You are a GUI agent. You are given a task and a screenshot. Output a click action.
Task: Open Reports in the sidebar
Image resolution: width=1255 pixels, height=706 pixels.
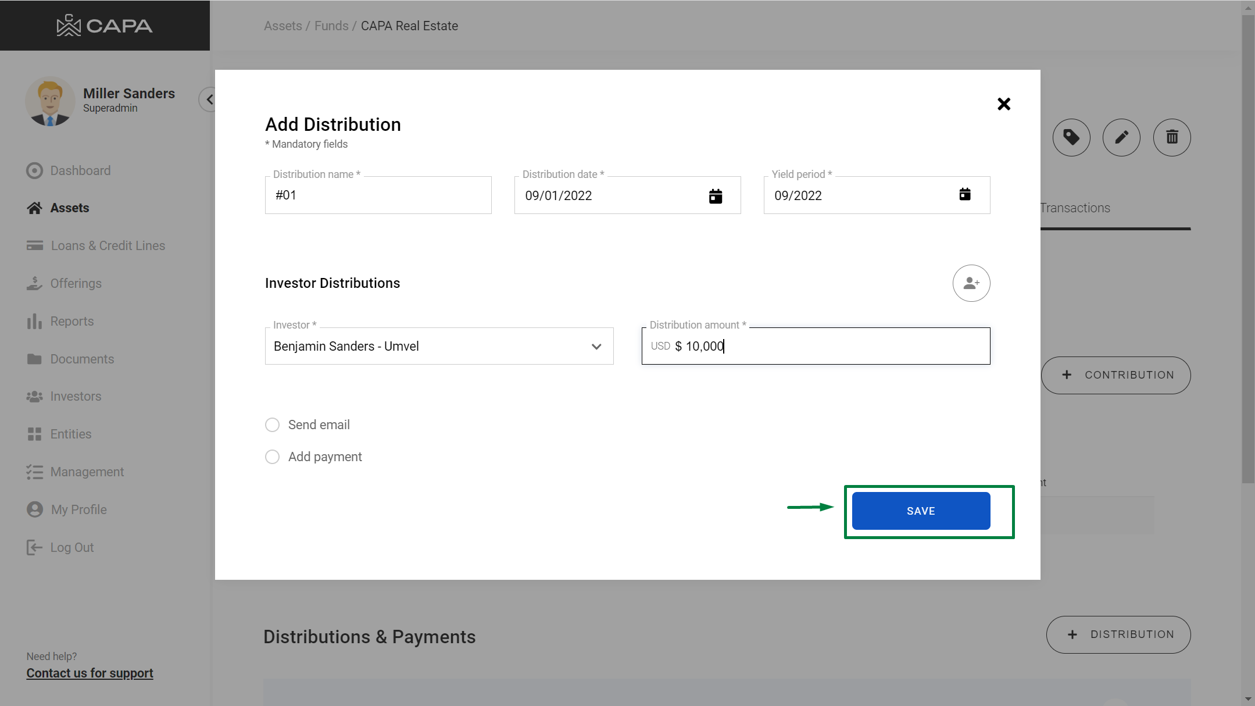[x=71, y=321]
